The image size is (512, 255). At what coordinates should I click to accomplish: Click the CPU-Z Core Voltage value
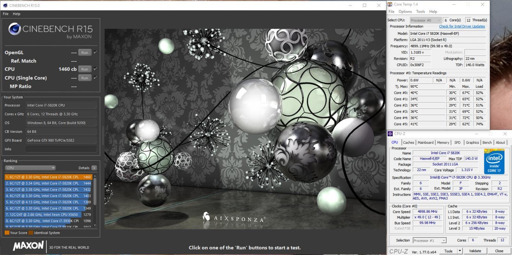(467, 170)
